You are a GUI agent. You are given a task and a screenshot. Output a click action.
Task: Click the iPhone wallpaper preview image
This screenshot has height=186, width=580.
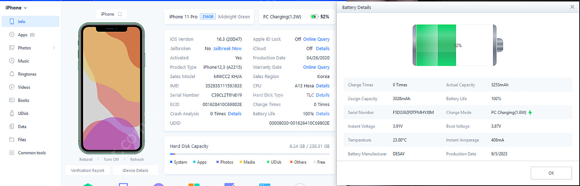(112, 88)
